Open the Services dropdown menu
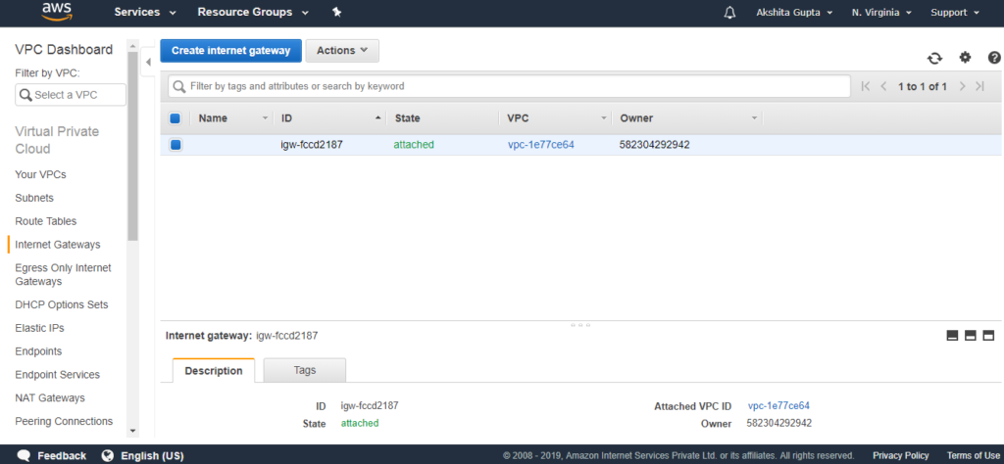 coord(145,12)
